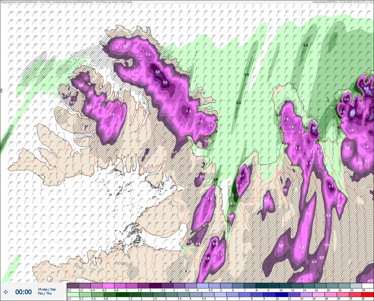Click the four-point star icon beside 00:00

pos(6,292)
